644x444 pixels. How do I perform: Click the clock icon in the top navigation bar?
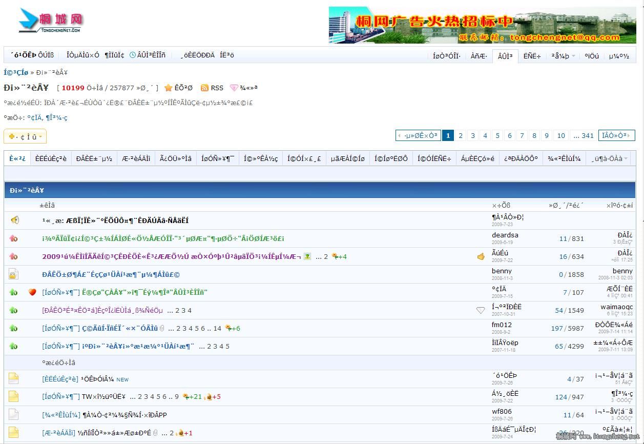[x=133, y=55]
